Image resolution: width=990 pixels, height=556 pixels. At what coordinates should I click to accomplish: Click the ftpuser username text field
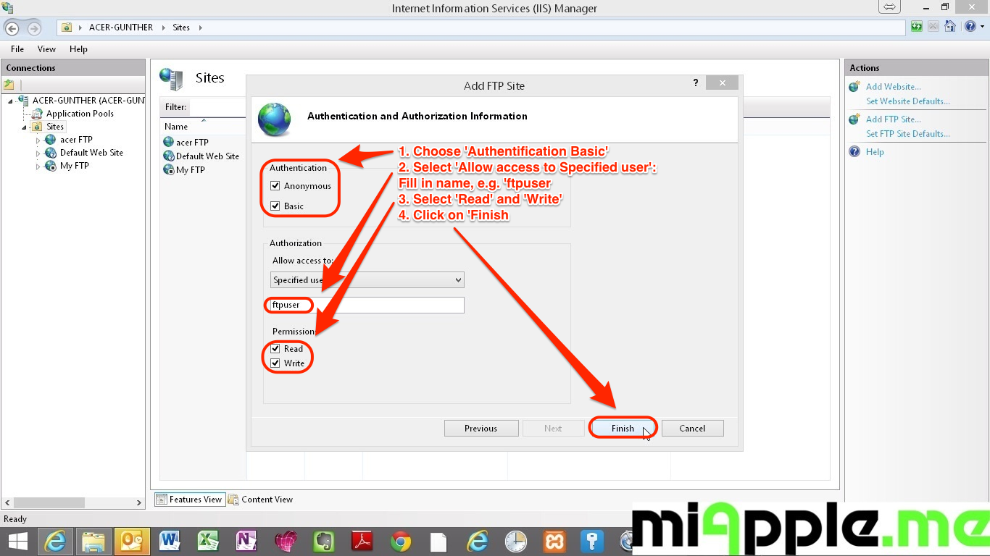(367, 306)
